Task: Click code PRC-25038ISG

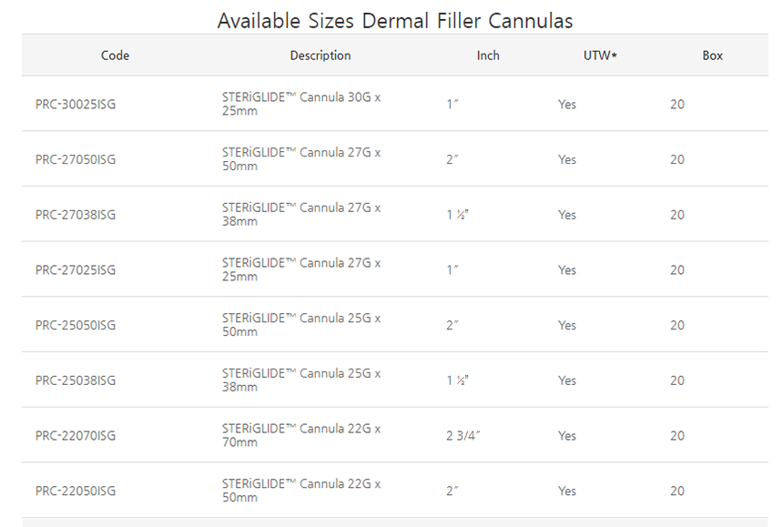Action: [76, 381]
